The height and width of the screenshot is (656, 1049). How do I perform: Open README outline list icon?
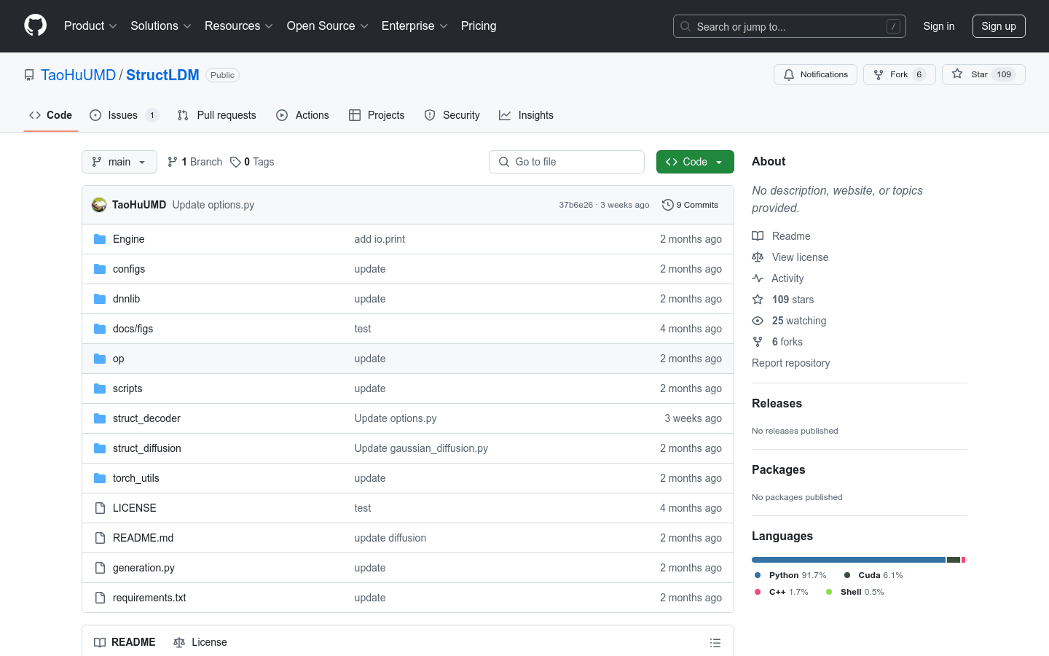click(x=715, y=643)
